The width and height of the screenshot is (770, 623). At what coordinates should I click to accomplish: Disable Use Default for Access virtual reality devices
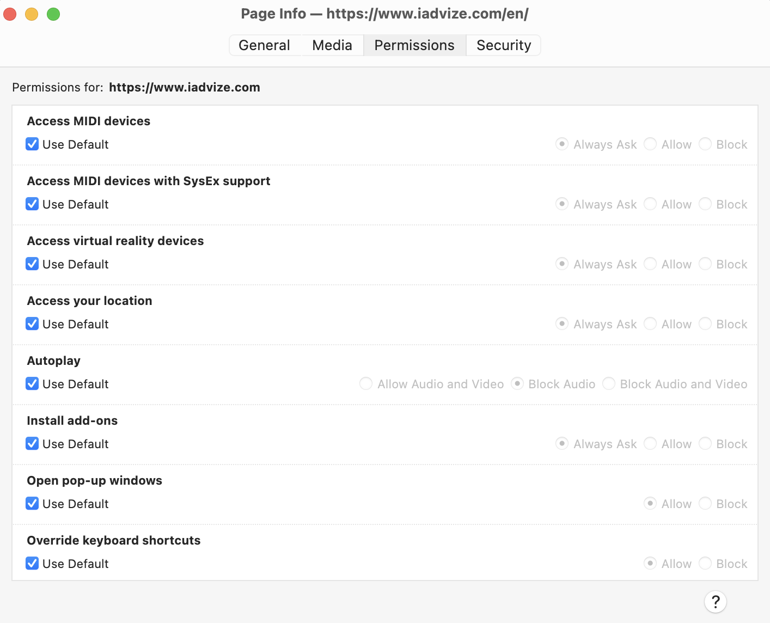32,264
